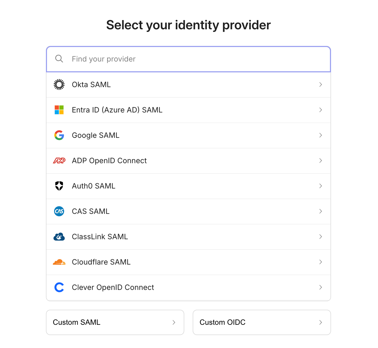Open Cloudflare SAML via its chevron
378x348 pixels.
(x=321, y=262)
